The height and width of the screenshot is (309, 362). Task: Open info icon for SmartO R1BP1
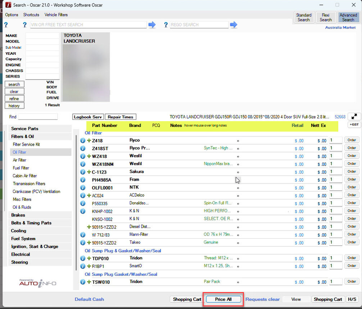click(83, 266)
